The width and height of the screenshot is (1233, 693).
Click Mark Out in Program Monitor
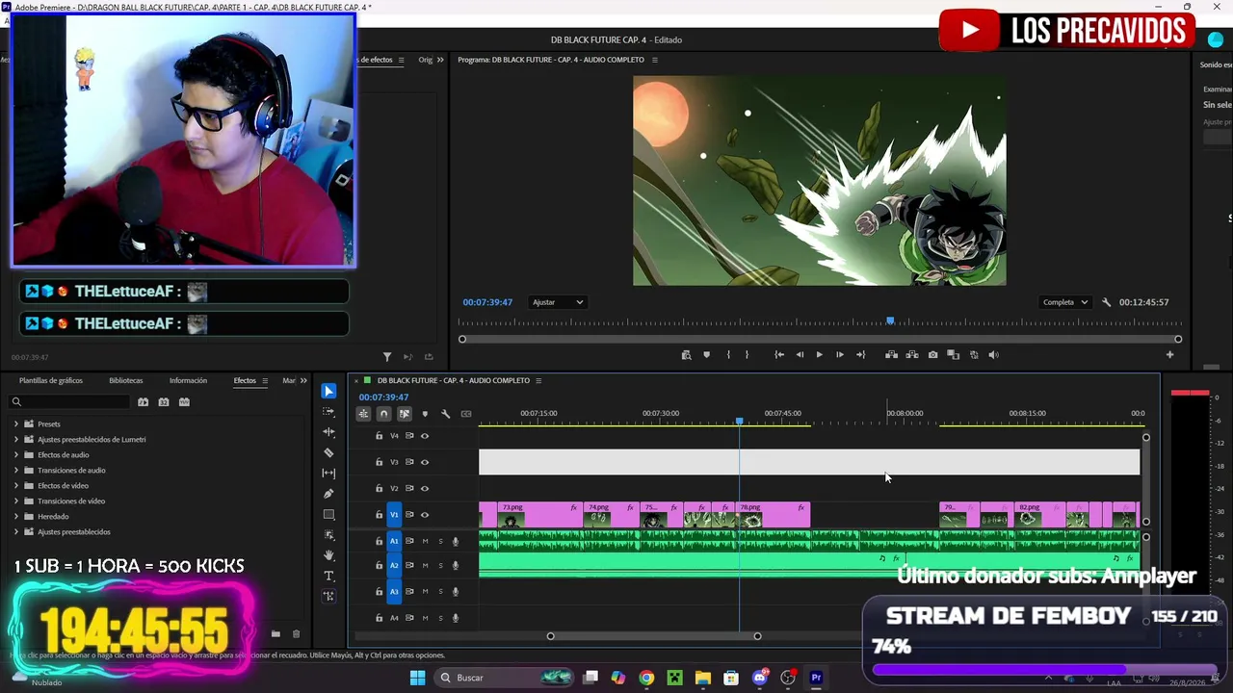tap(747, 355)
